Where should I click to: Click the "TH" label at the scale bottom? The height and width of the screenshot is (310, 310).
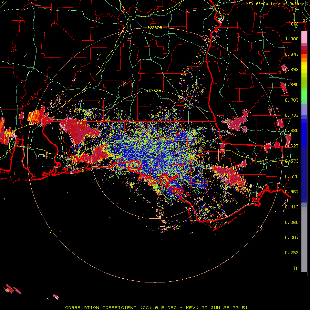296,268
